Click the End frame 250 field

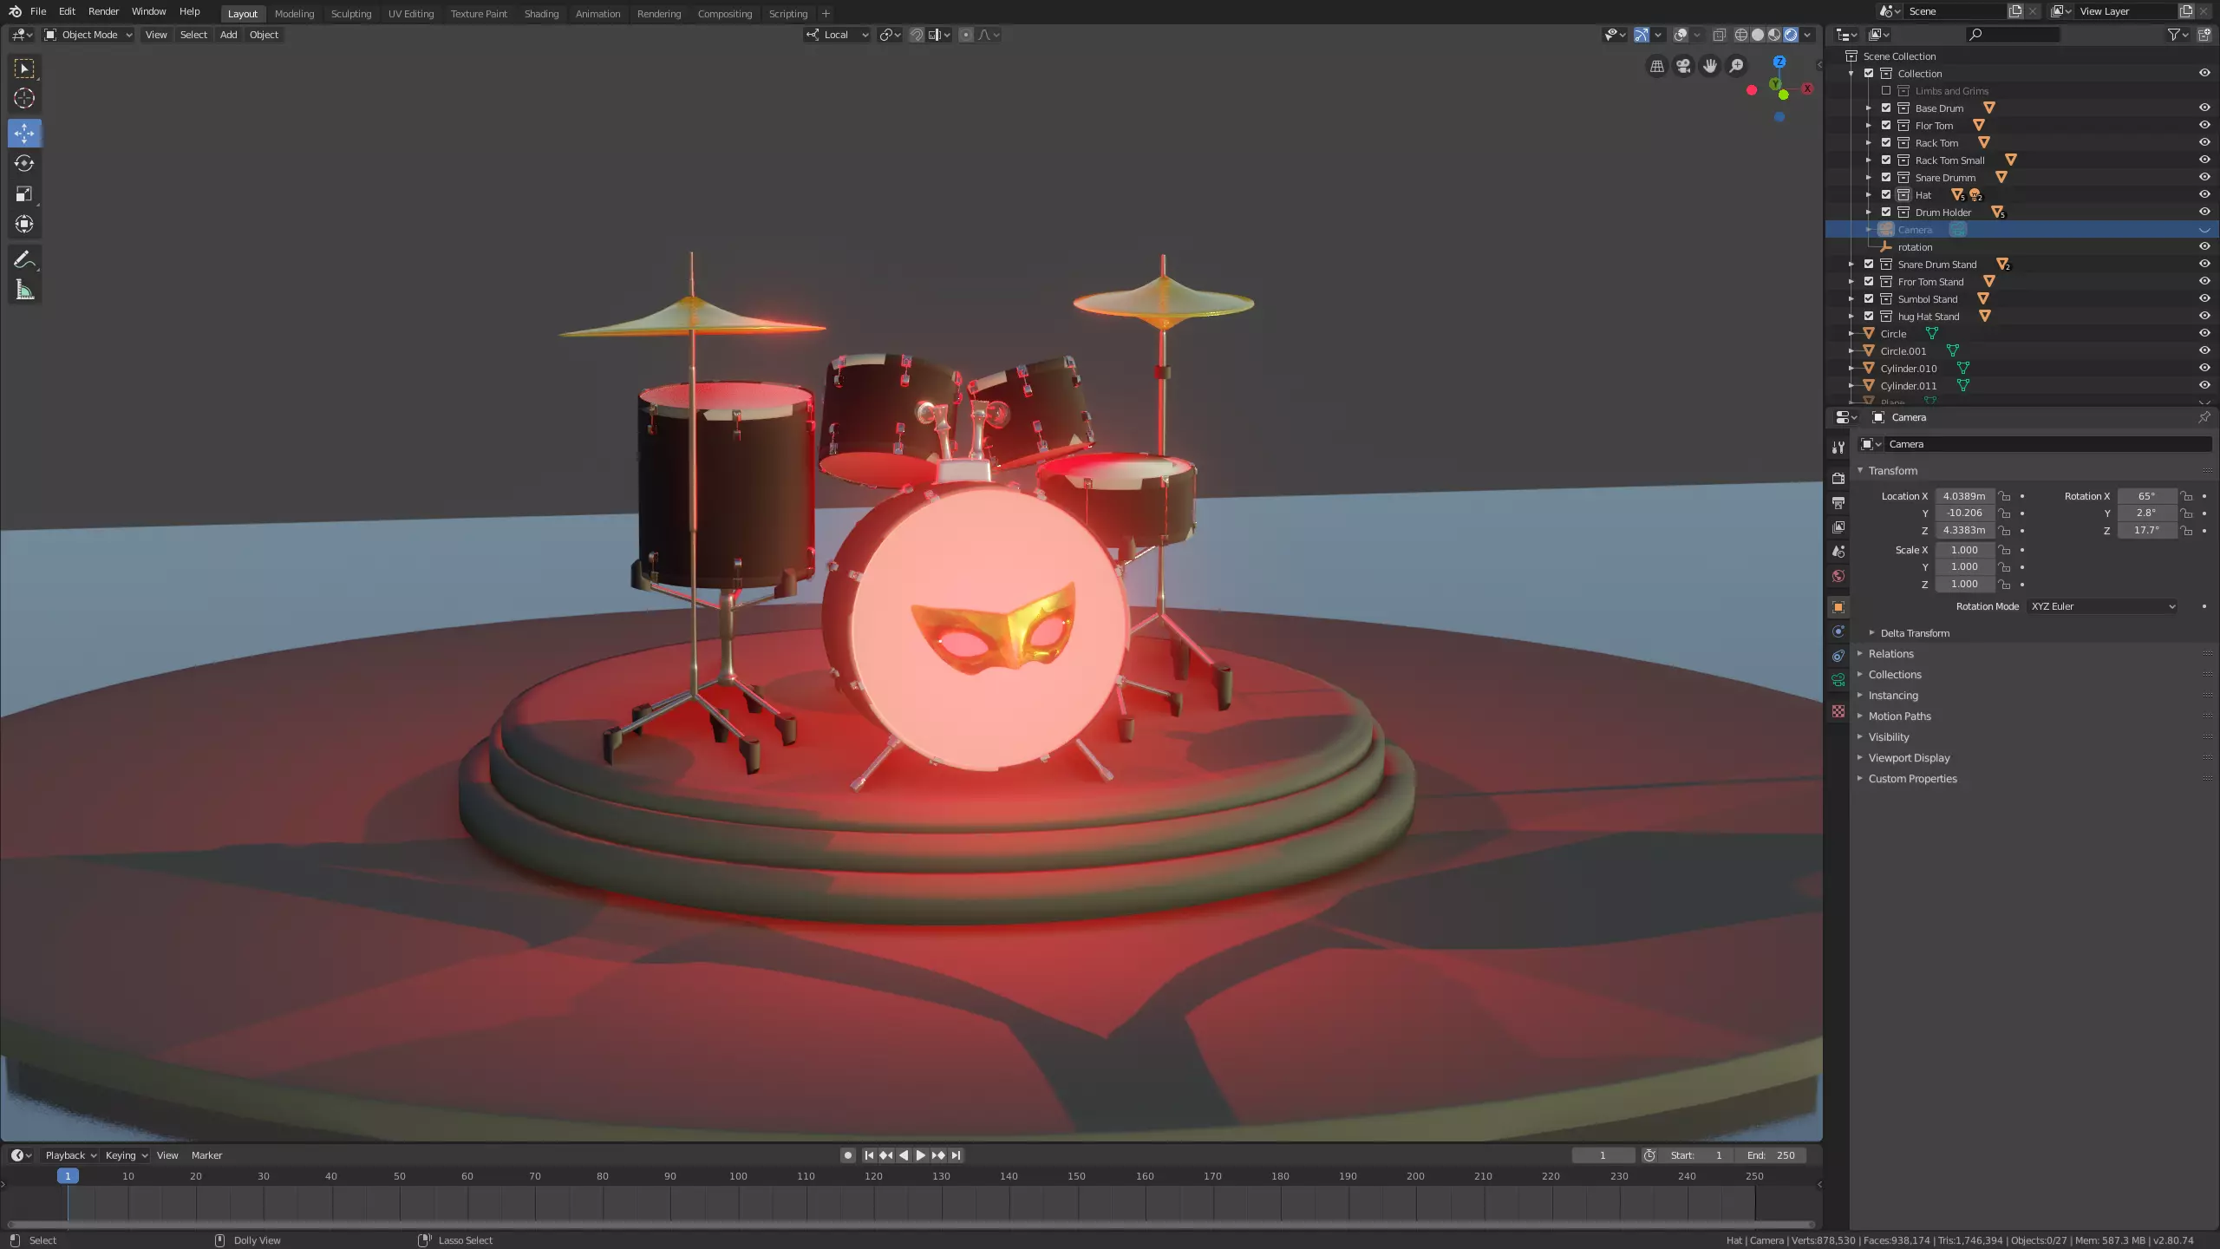1772,1155
